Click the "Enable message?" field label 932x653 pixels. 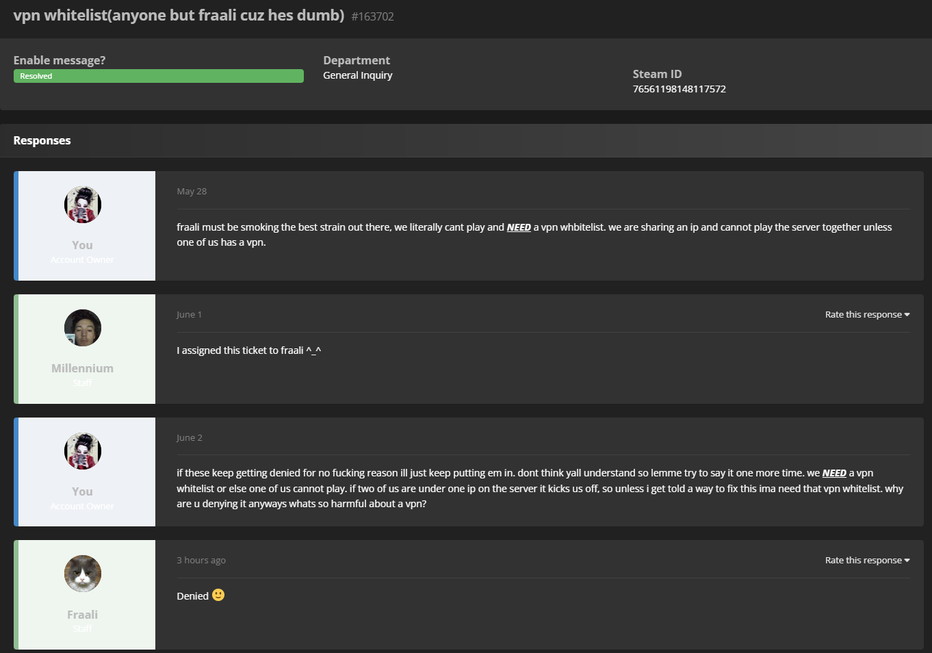[x=60, y=60]
